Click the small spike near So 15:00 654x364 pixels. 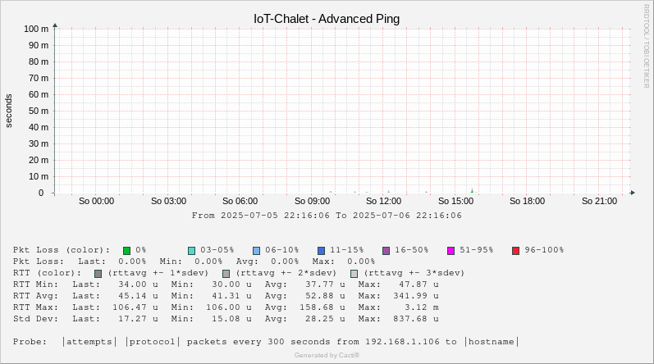[x=472, y=190]
